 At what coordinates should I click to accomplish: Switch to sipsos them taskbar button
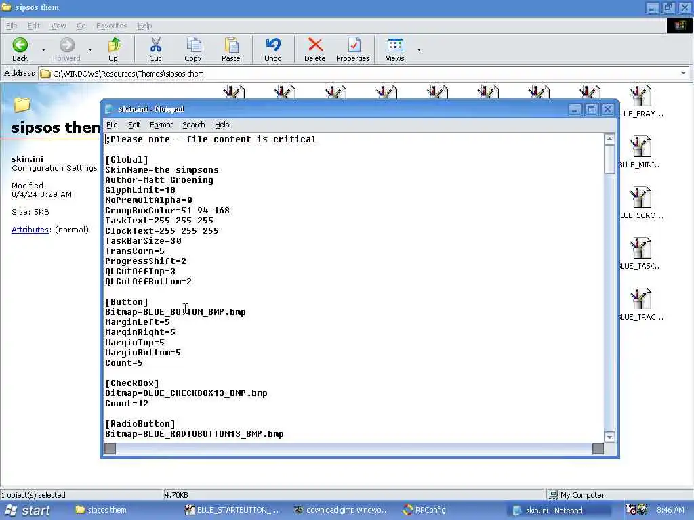coord(102,511)
